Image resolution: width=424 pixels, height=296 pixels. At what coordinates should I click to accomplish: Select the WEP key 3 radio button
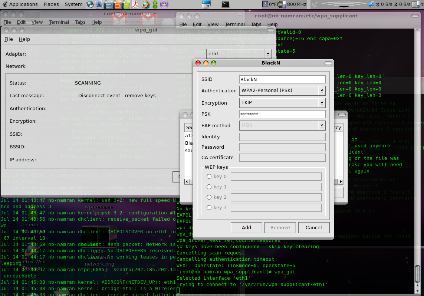pyautogui.click(x=209, y=208)
